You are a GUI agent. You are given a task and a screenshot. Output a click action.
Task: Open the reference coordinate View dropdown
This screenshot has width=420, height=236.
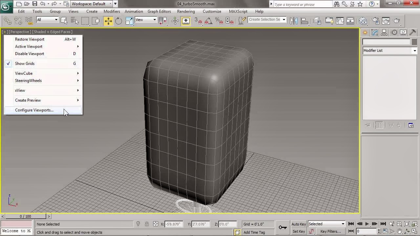coord(146,20)
